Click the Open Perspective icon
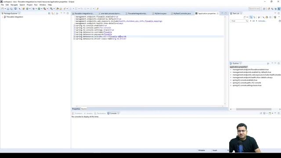The width and height of the screenshot is (281, 158). point(264,9)
